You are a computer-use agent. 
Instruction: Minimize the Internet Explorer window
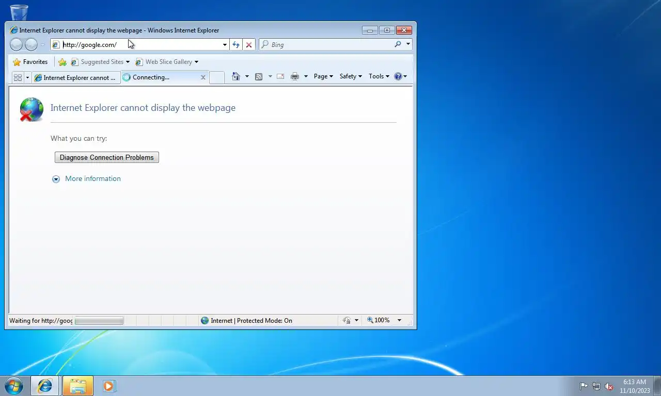tap(370, 30)
